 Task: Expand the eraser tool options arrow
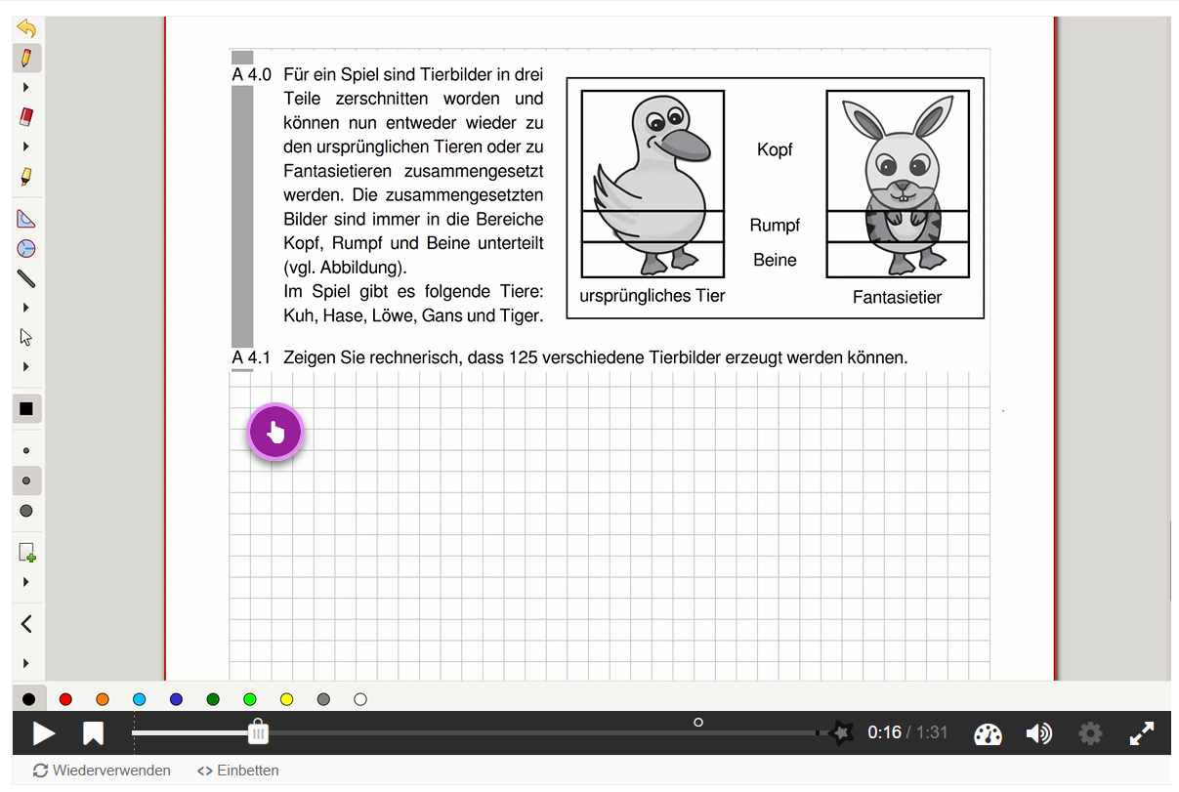pyautogui.click(x=26, y=146)
